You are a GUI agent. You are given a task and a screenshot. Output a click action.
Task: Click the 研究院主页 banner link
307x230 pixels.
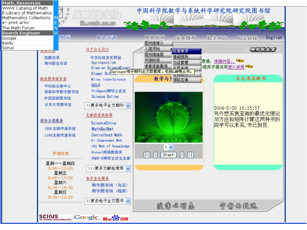tap(263, 50)
